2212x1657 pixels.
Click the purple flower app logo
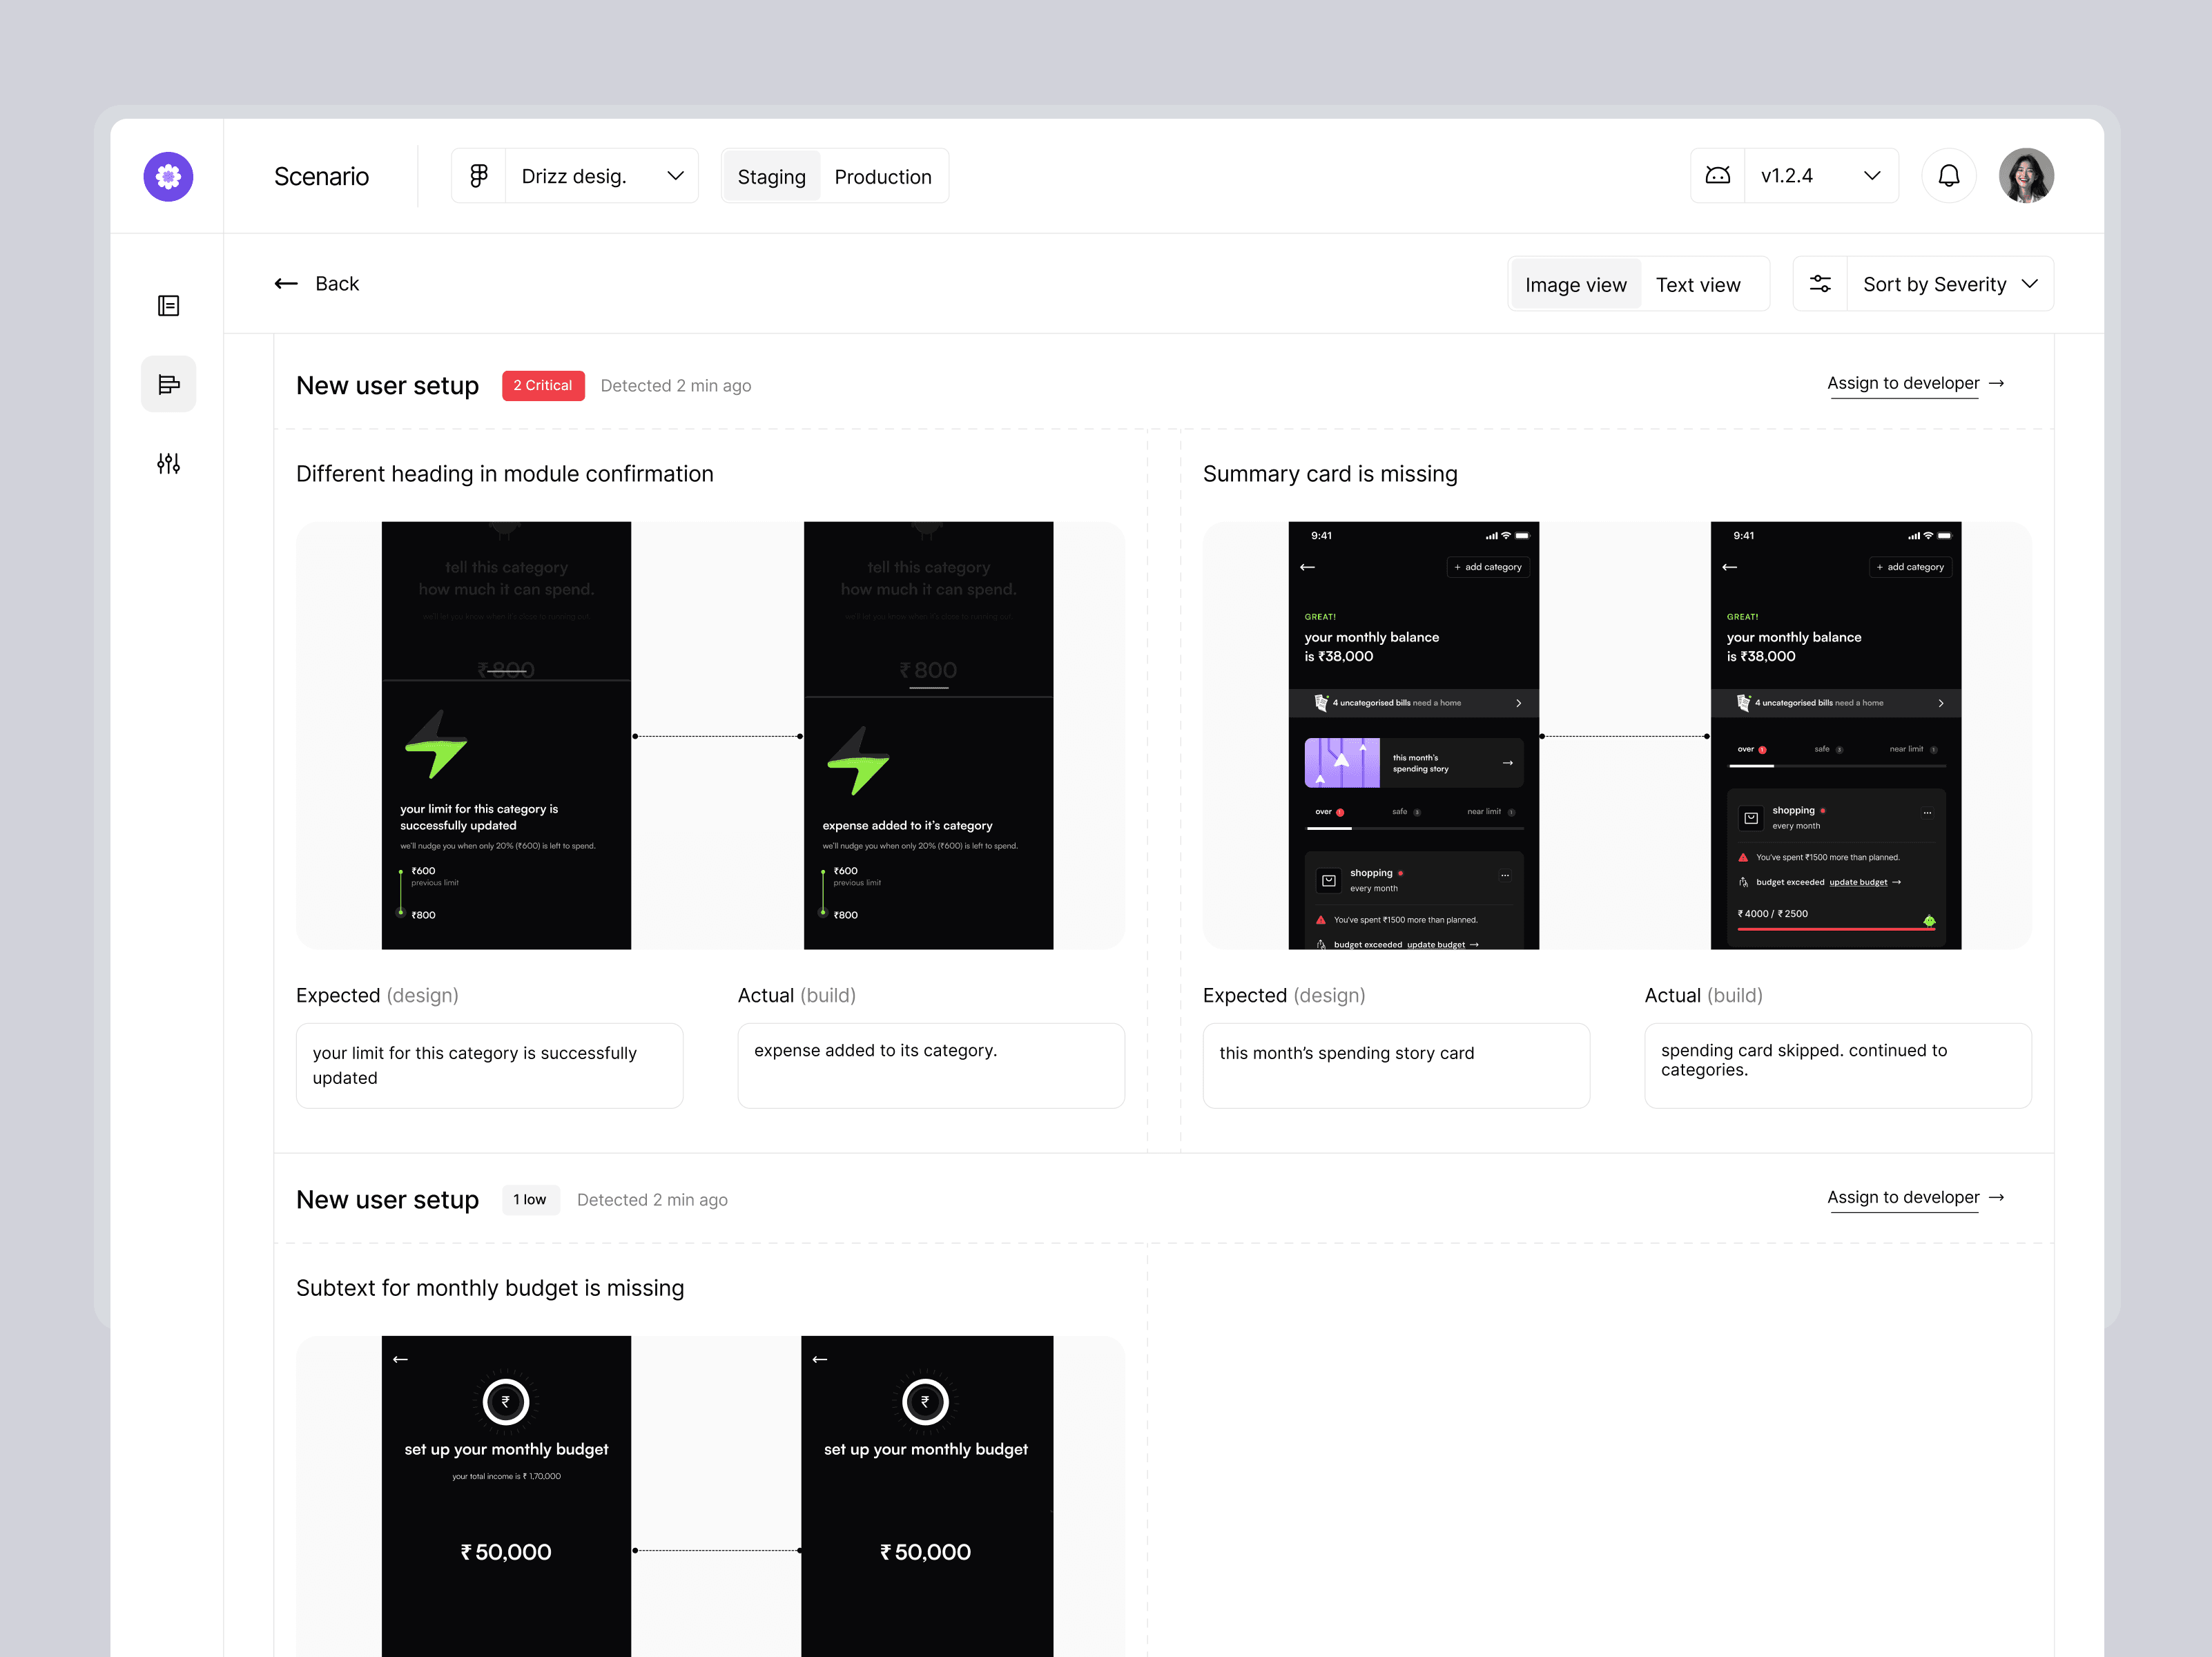[168, 177]
